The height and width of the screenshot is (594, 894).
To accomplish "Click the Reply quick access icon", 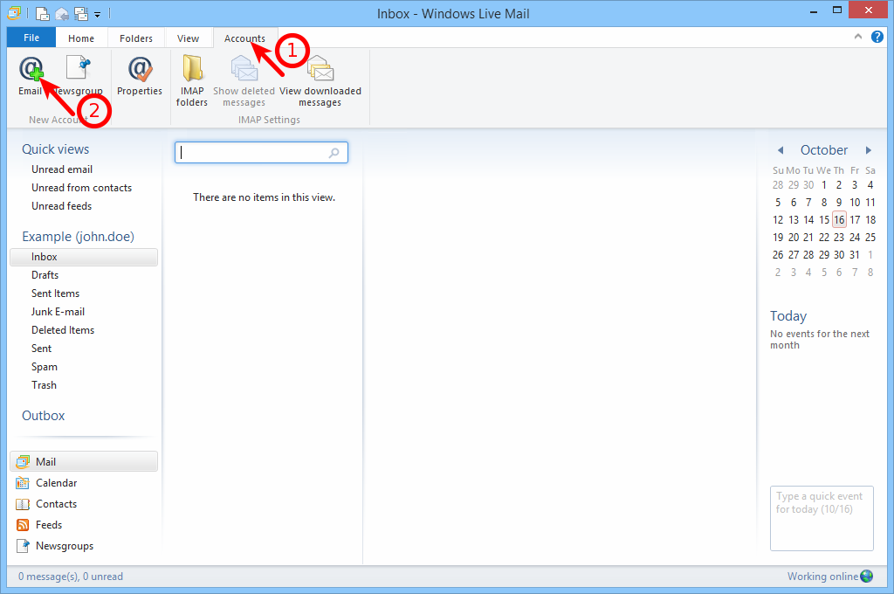I will point(62,13).
